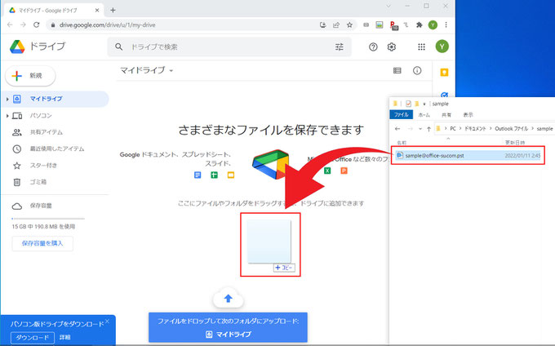Open 共有アイテム in the sidebar
555x346 pixels.
pos(55,132)
